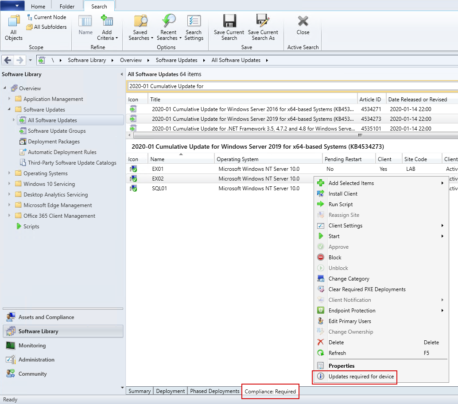Choose Delete in the context menu
This screenshot has width=458, height=404.
click(381, 342)
